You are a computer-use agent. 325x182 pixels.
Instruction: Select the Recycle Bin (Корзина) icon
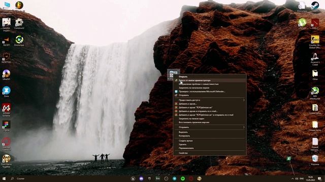tap(315, 160)
